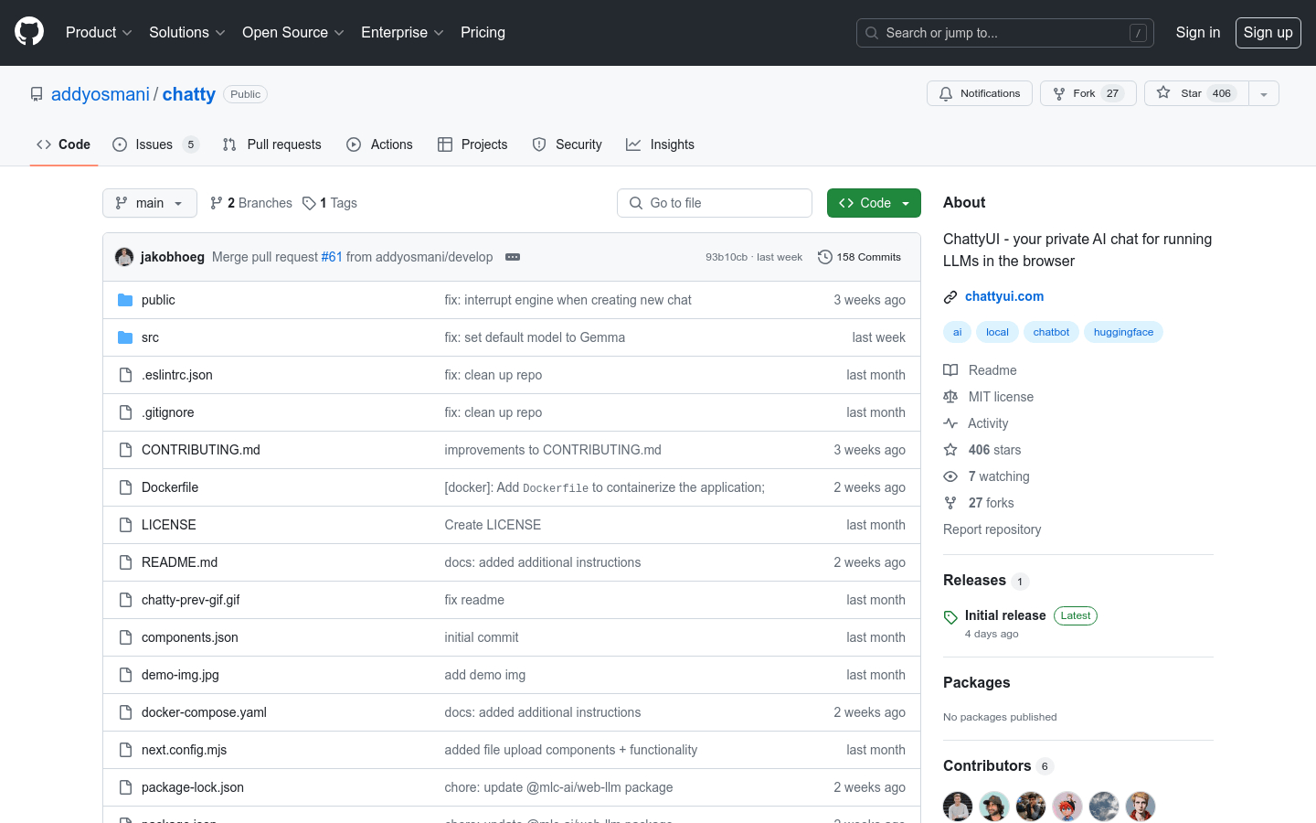Click the initial release tag icon
This screenshot has width=1316, height=823.
[950, 617]
